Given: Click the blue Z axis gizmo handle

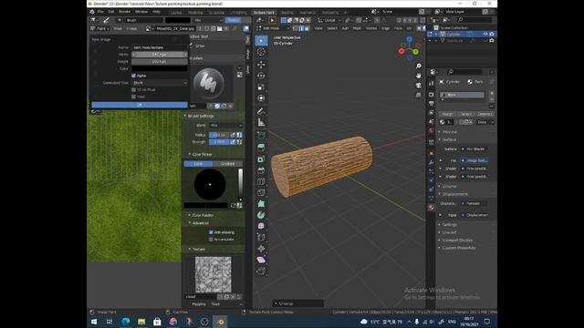Looking at the screenshot, I should point(410,38).
